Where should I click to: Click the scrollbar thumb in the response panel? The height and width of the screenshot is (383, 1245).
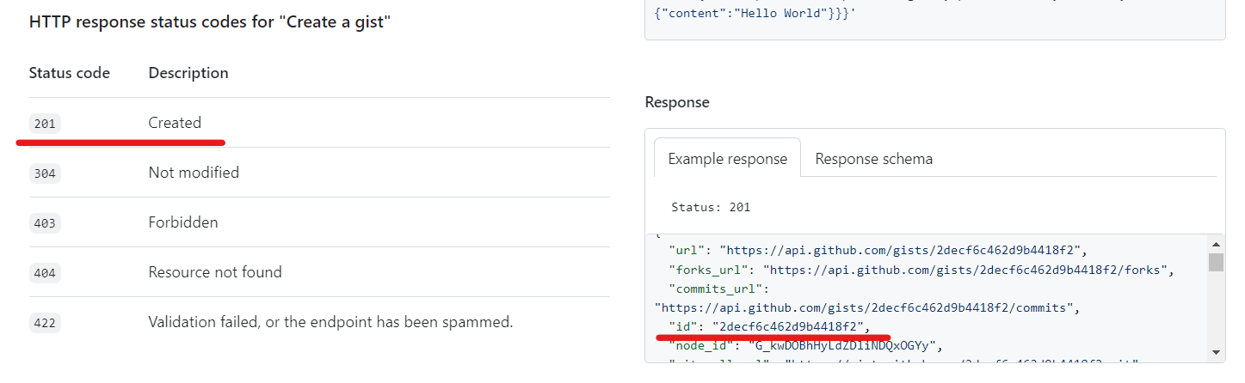coord(1216,261)
